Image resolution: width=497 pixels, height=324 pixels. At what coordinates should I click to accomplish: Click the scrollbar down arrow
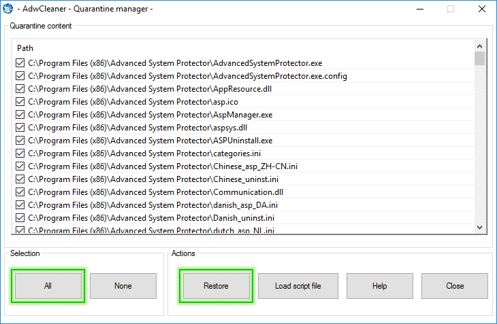[479, 228]
